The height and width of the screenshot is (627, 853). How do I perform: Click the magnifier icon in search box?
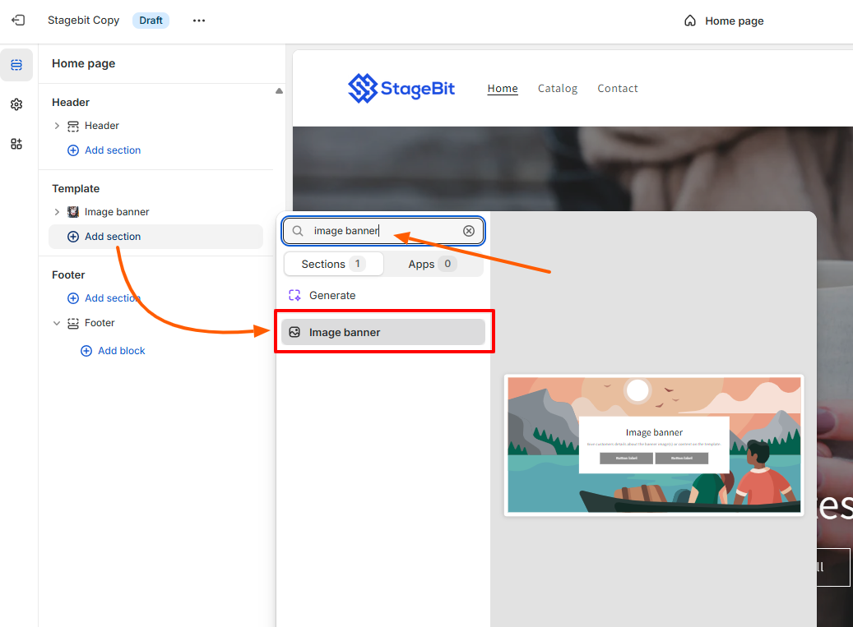(x=298, y=231)
